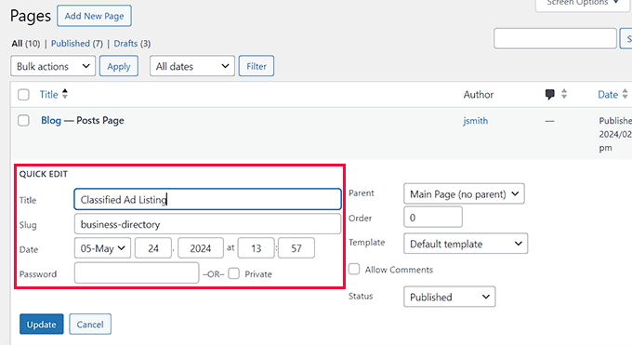The height and width of the screenshot is (345, 632).
Task: Click sort arrows next to comments icon
Action: click(564, 94)
